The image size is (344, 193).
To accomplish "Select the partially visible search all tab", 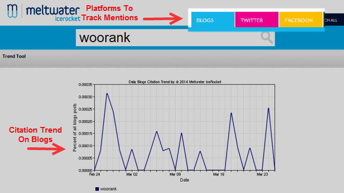I will click(x=334, y=20).
